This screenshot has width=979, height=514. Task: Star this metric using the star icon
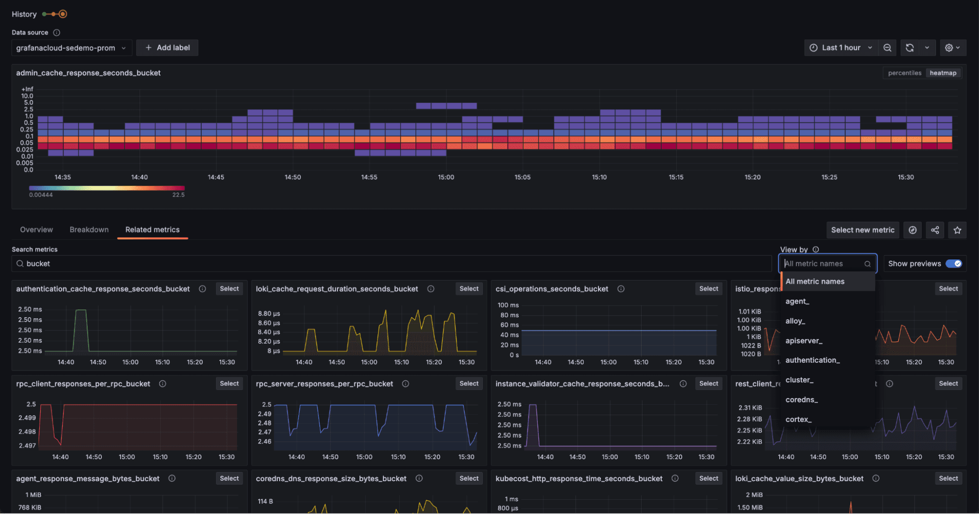957,230
